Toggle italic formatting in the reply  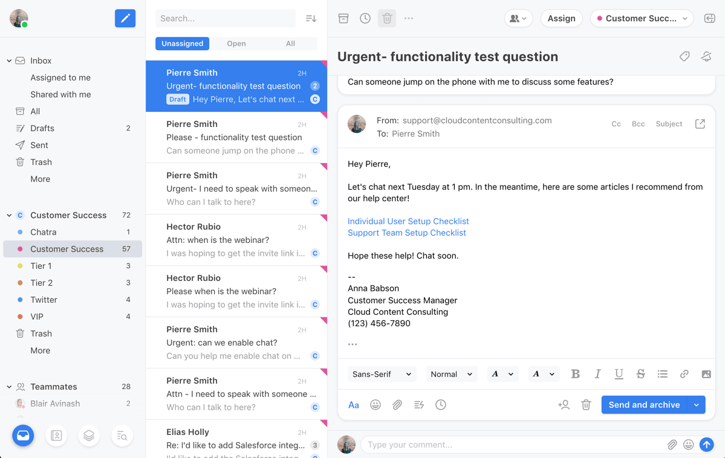coord(597,374)
